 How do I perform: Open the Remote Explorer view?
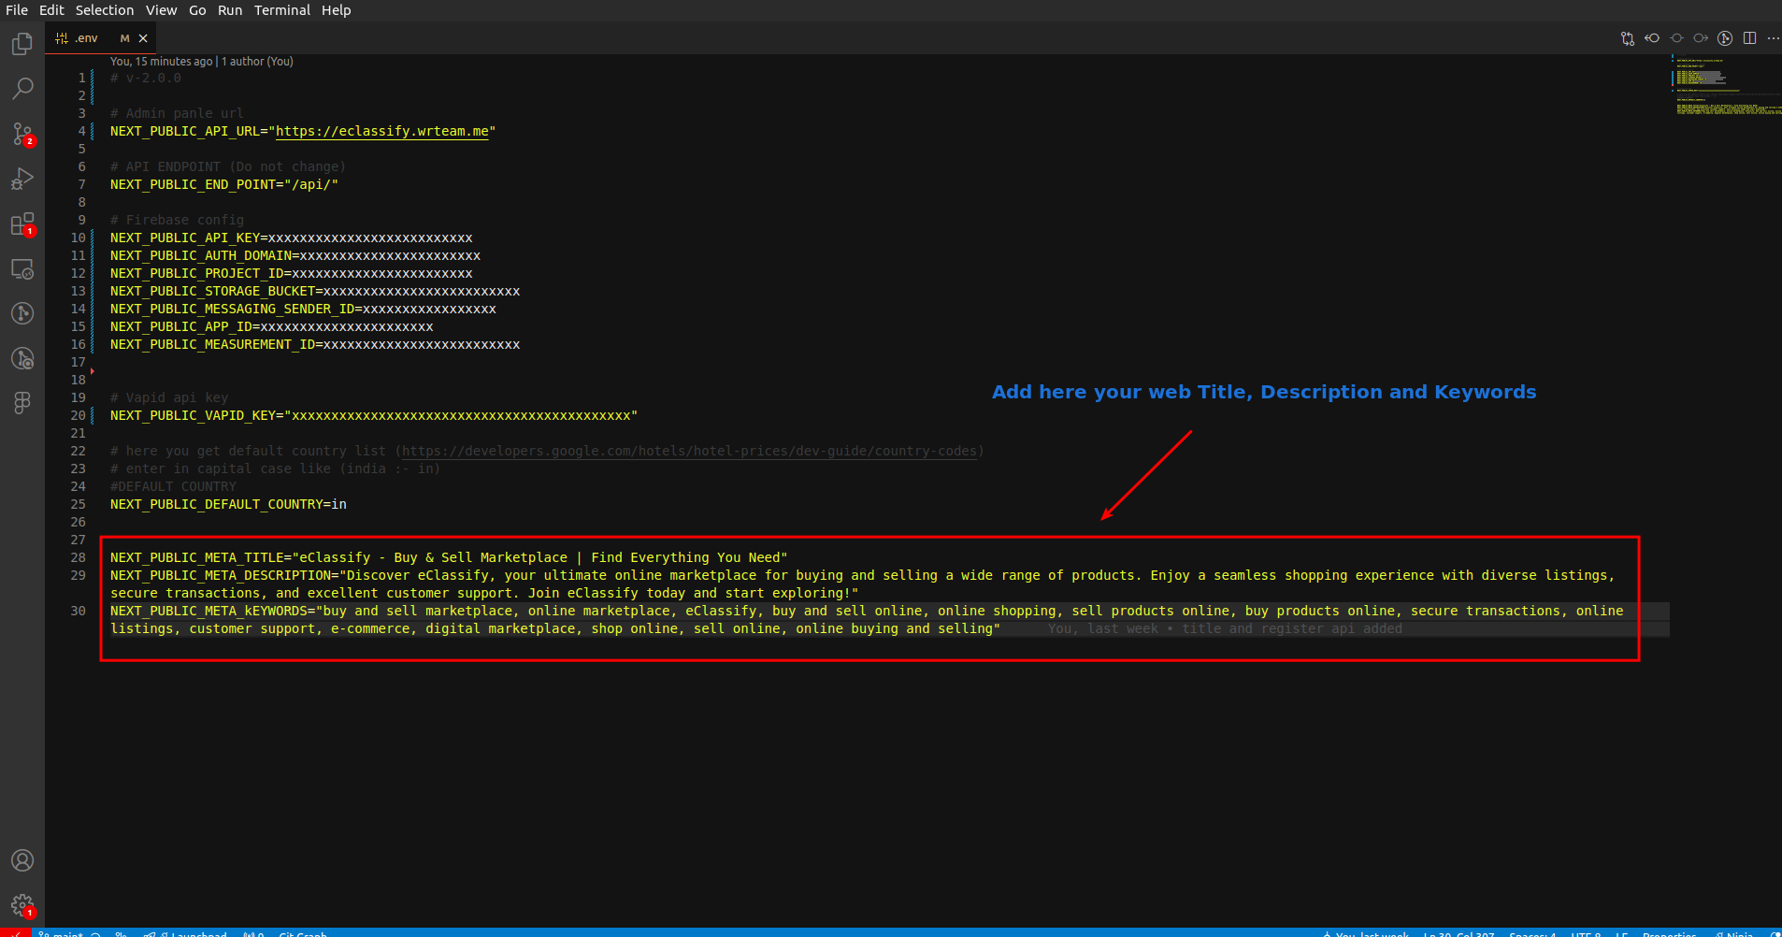(x=22, y=269)
